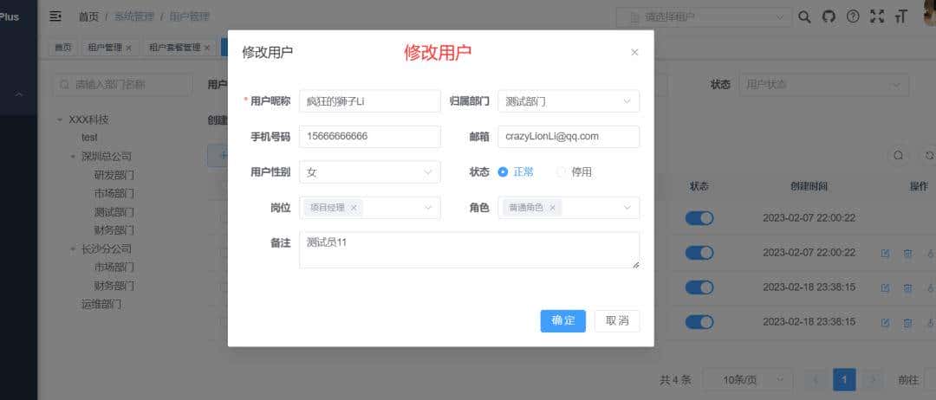Go to pagination page 1
936x400 pixels.
point(844,380)
